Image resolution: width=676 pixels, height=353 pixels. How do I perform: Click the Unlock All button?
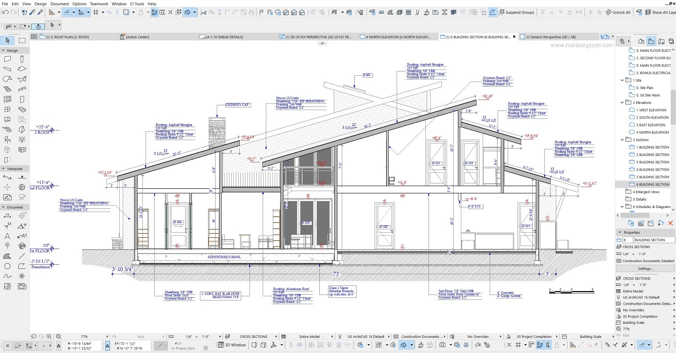click(618, 12)
